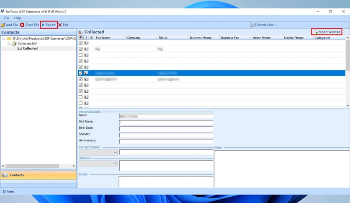Click in the Nick Name input field
This screenshot has height=203, width=350.
(166, 122)
